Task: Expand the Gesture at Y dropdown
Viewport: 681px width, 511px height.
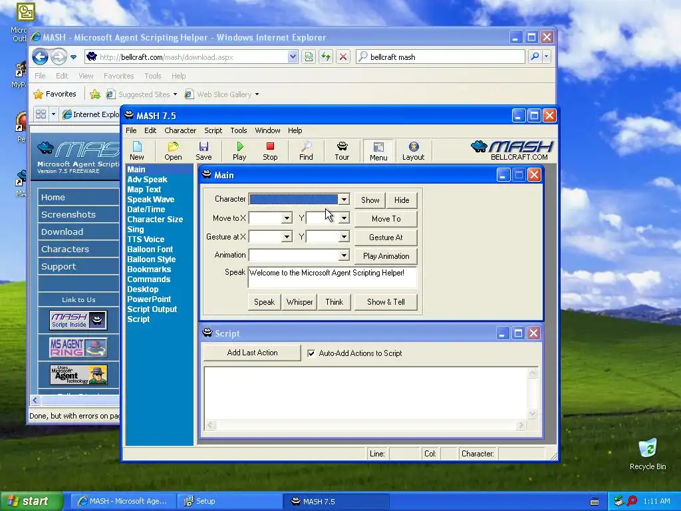Action: click(x=344, y=237)
